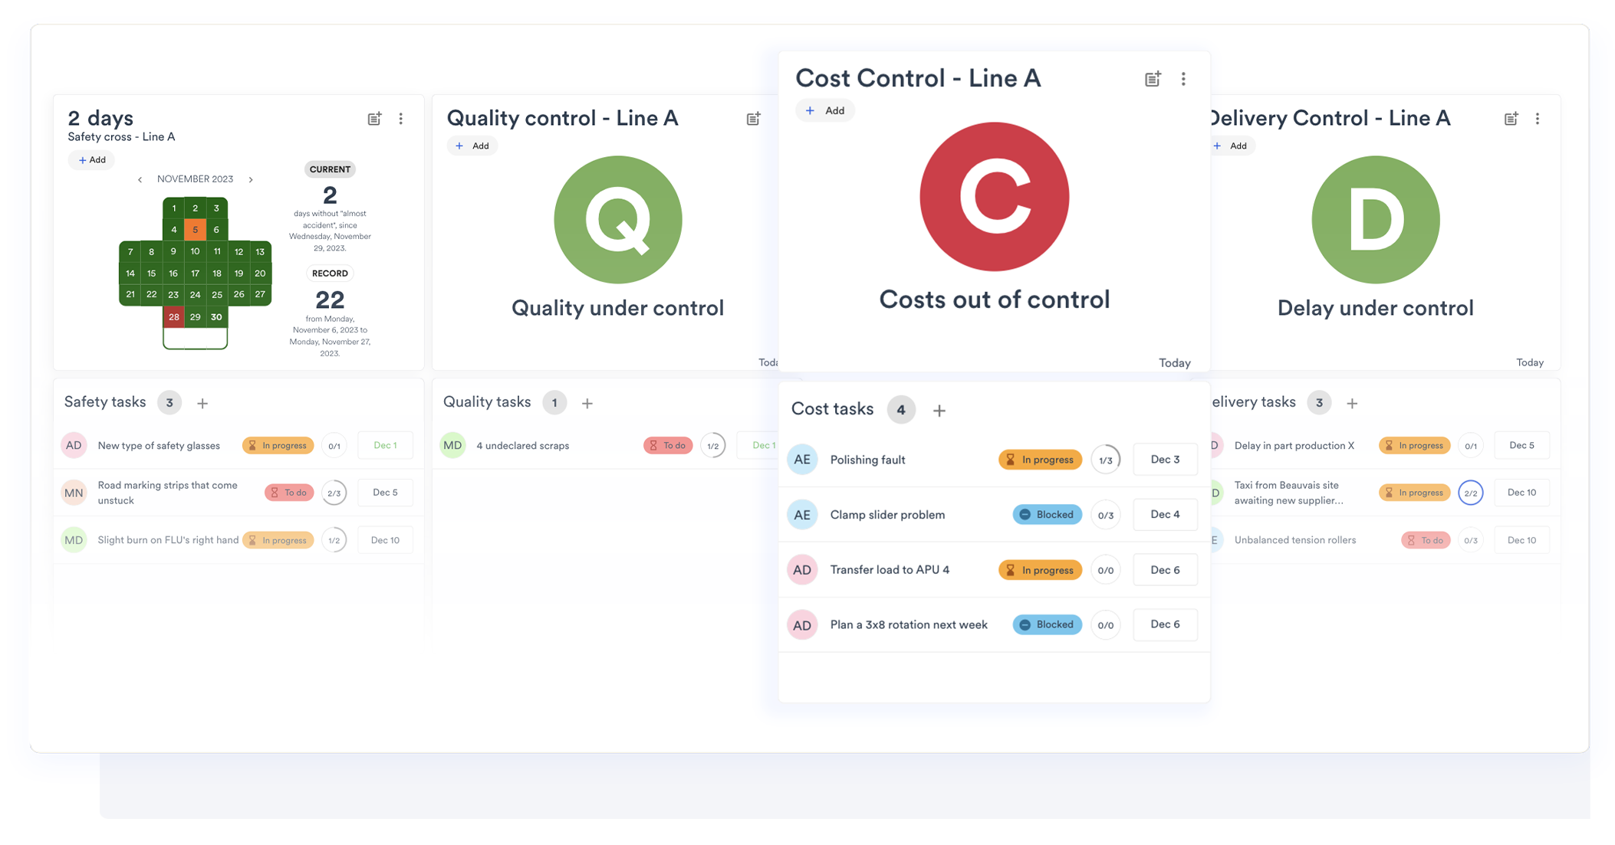The image size is (1615, 845).
Task: Change To do status on 4 undeclared scraps
Action: 667,446
